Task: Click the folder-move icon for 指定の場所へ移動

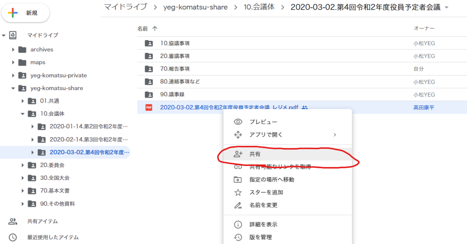Action: click(x=238, y=180)
